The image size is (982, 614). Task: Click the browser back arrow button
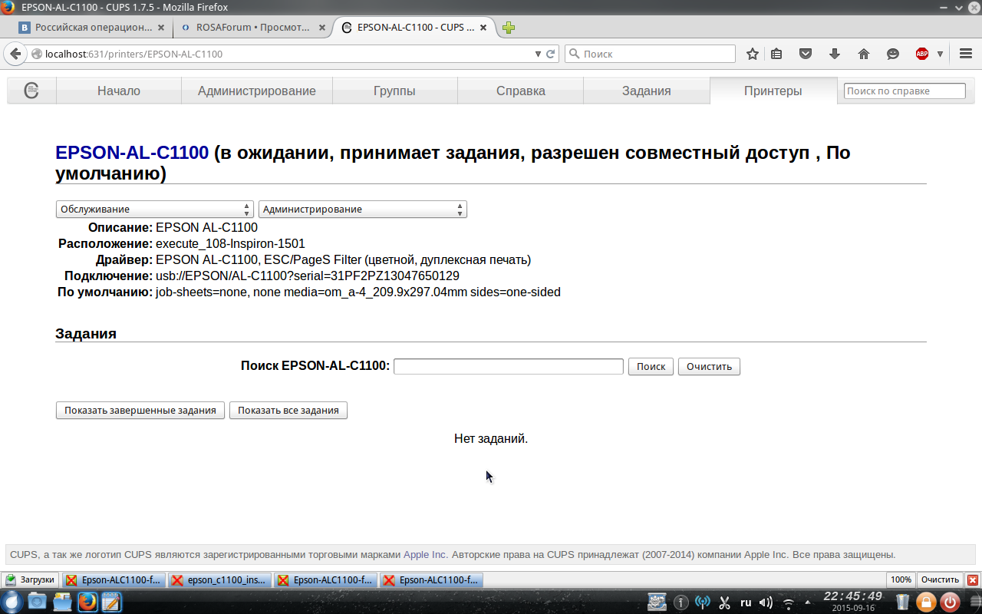click(15, 54)
